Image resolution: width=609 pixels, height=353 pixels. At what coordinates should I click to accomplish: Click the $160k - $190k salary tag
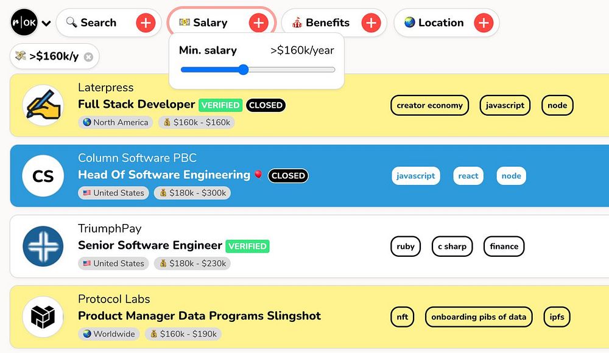[x=183, y=334]
